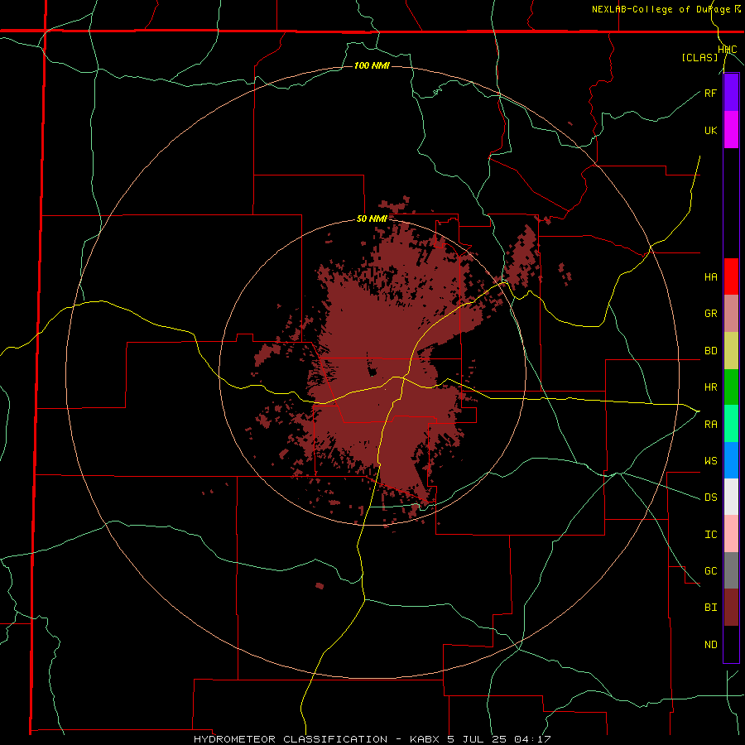Select the light pink IC legend swatch
Image resolution: width=745 pixels, height=745 pixels.
(x=731, y=534)
